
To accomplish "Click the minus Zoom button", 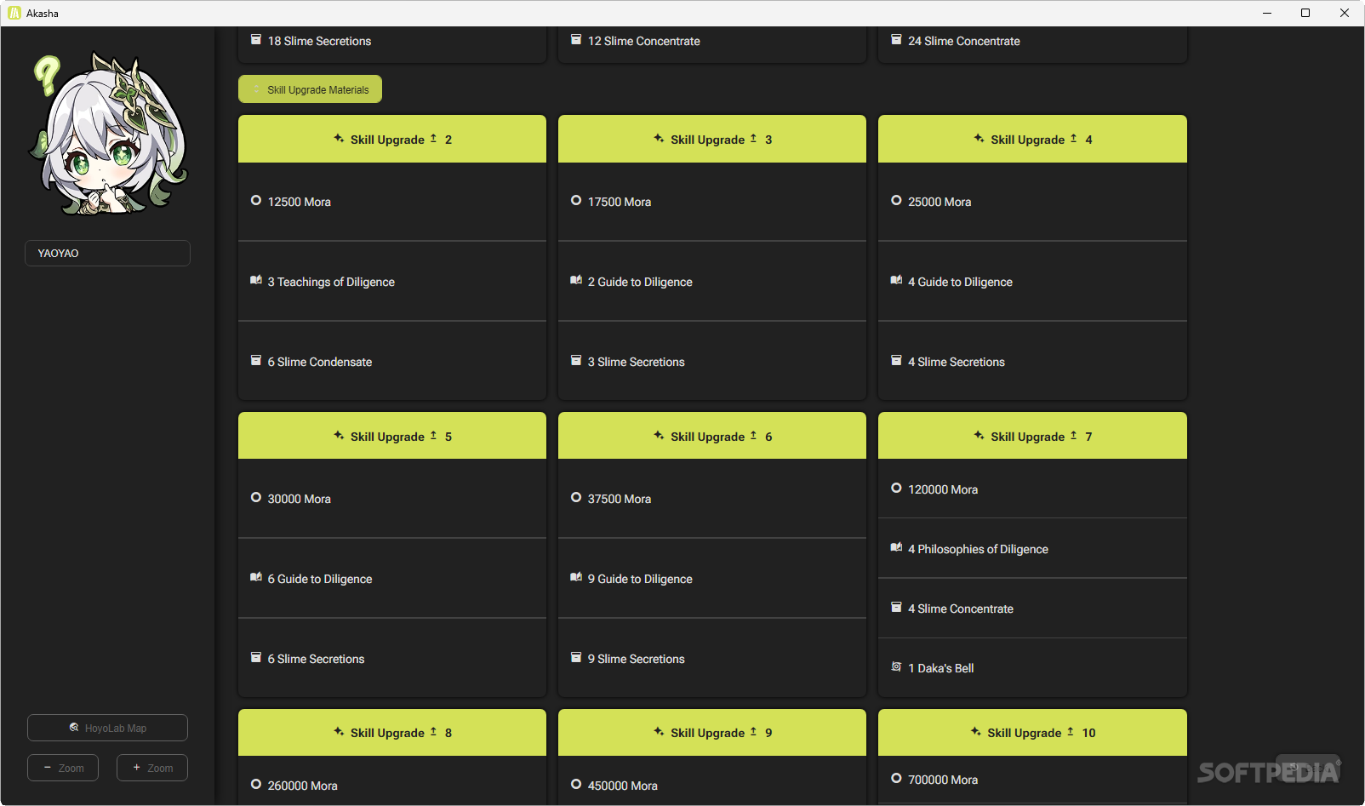I will point(63,768).
